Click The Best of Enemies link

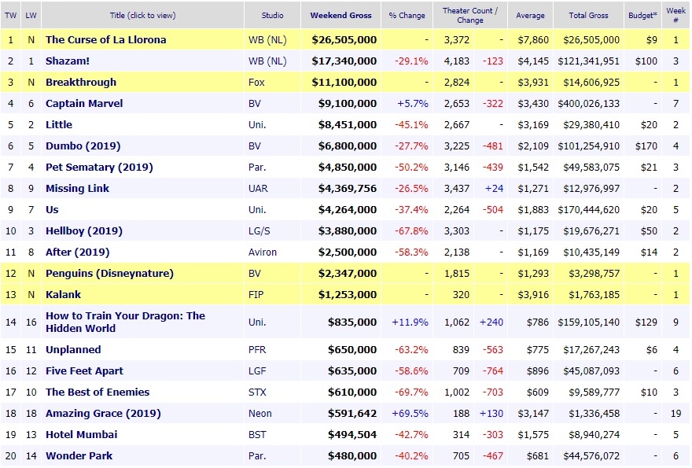click(x=98, y=392)
